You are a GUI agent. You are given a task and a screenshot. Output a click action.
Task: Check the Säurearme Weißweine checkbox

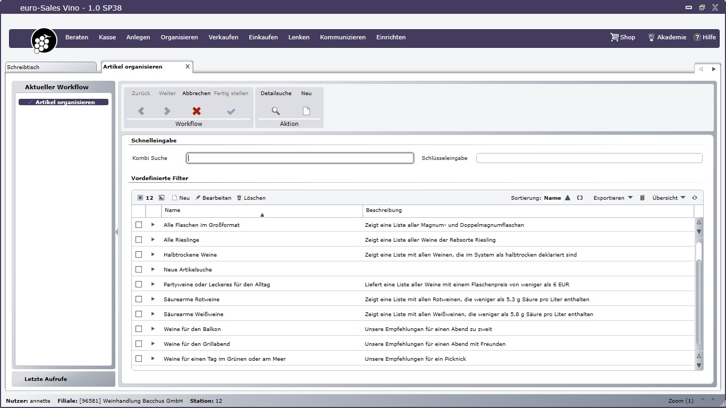[x=139, y=314]
